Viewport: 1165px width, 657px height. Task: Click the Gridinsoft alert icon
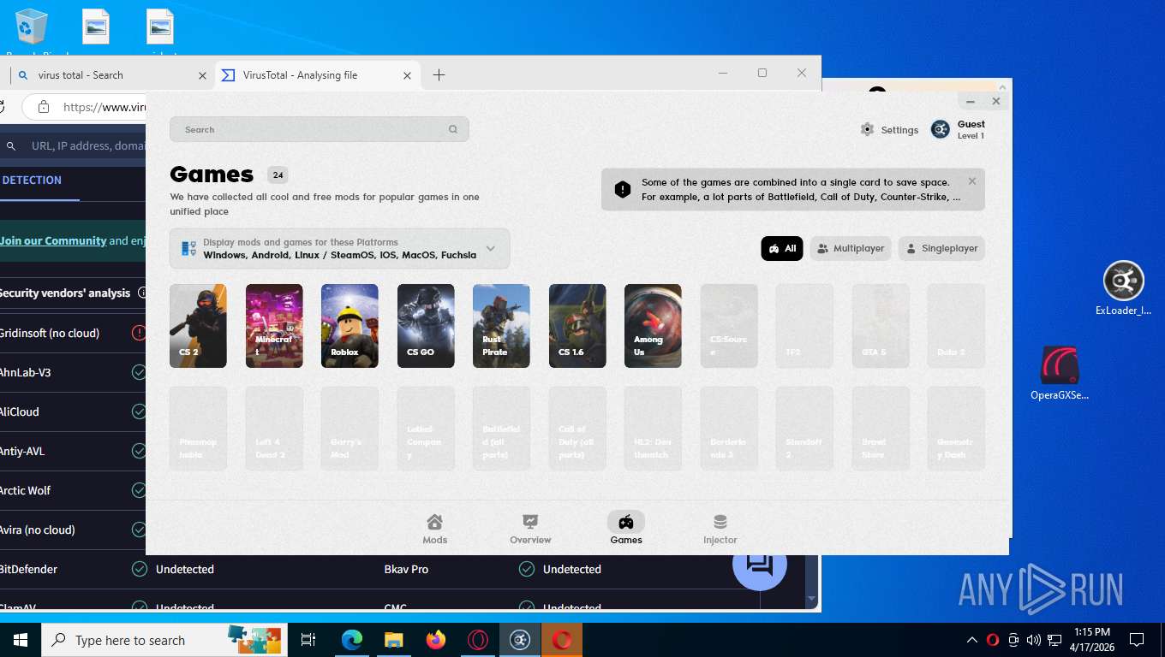pos(139,333)
